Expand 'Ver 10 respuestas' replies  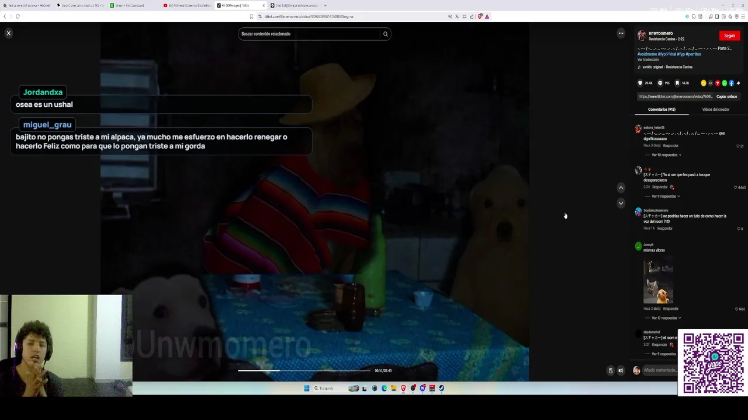click(666, 155)
